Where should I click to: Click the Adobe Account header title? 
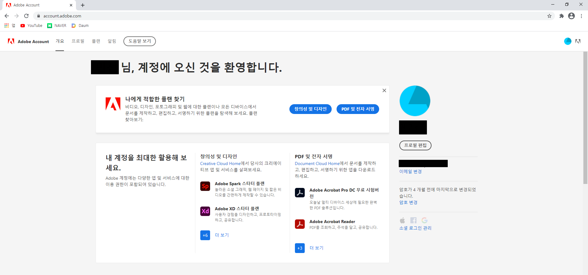[33, 42]
